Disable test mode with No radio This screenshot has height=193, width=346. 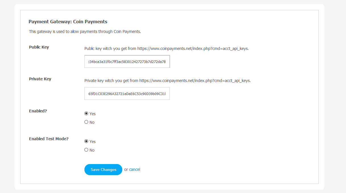pyautogui.click(x=86, y=150)
